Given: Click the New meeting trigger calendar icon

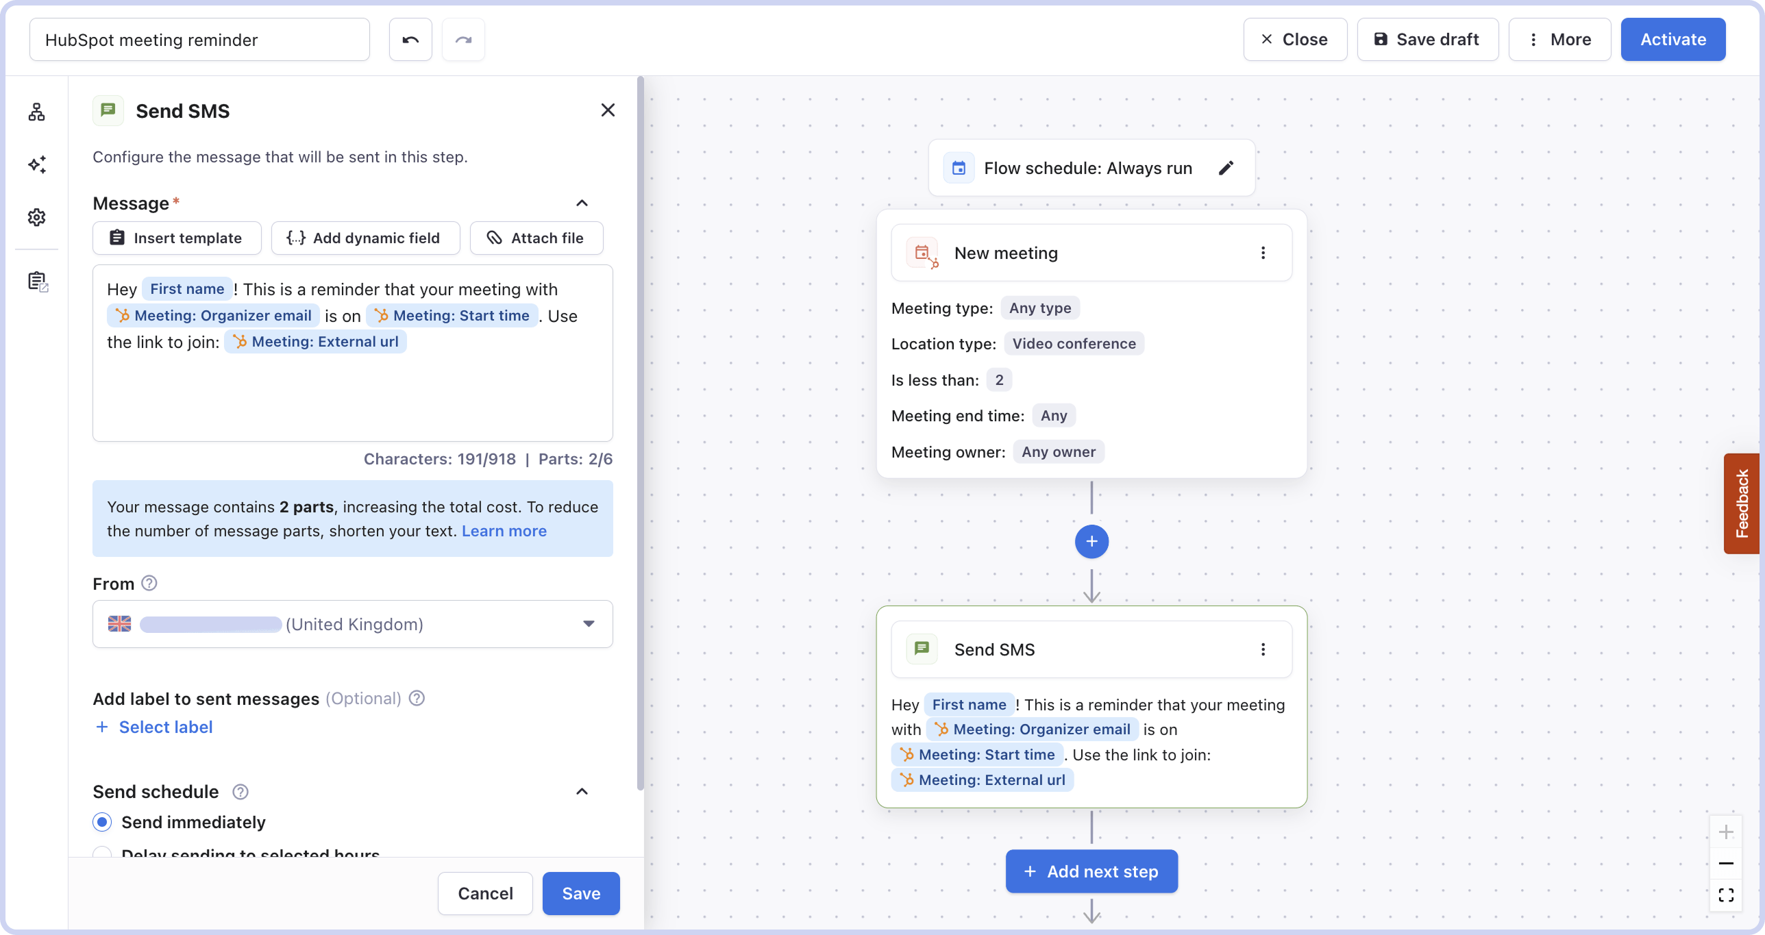Looking at the screenshot, I should pyautogui.click(x=922, y=253).
